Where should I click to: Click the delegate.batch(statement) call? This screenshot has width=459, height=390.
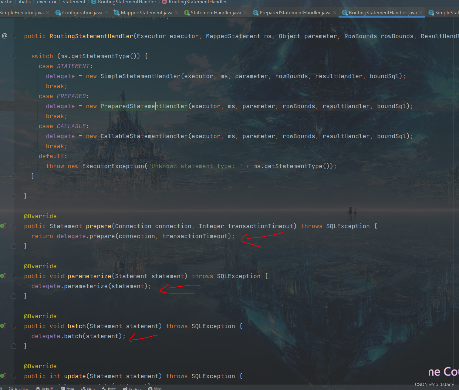coord(77,336)
